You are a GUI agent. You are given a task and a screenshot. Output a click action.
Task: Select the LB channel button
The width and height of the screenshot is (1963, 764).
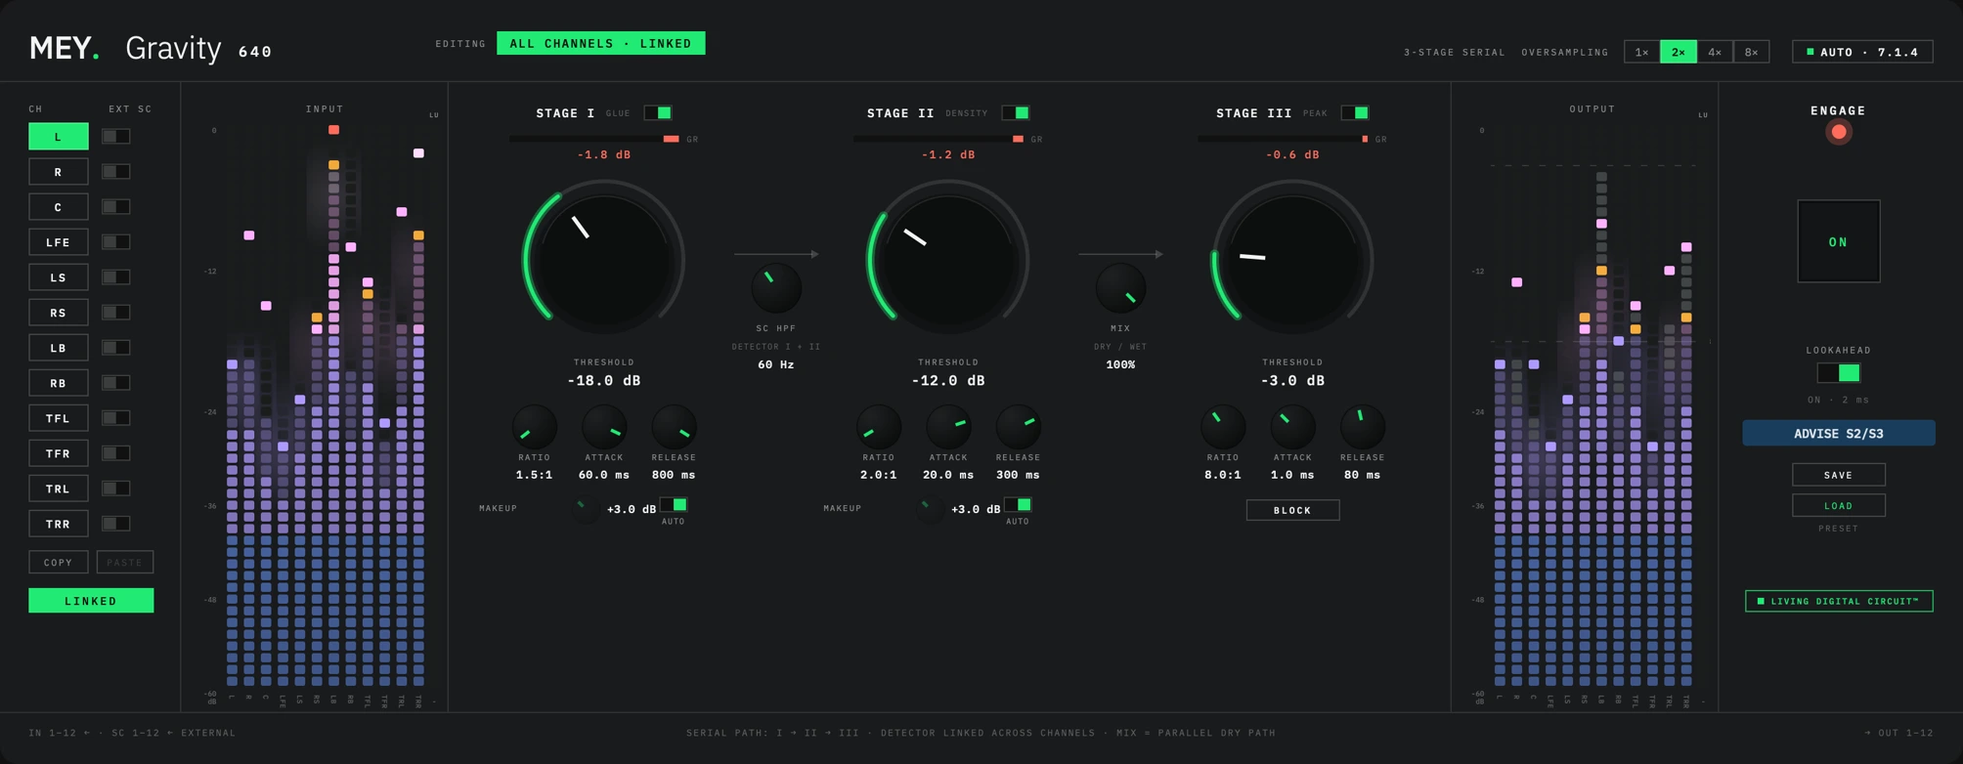click(59, 348)
